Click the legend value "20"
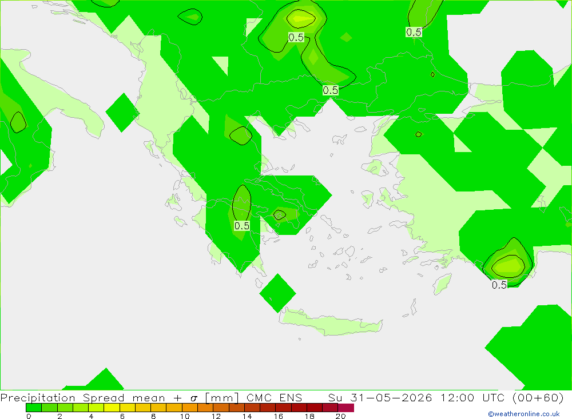This screenshot has height=419, width=572. 340,416
